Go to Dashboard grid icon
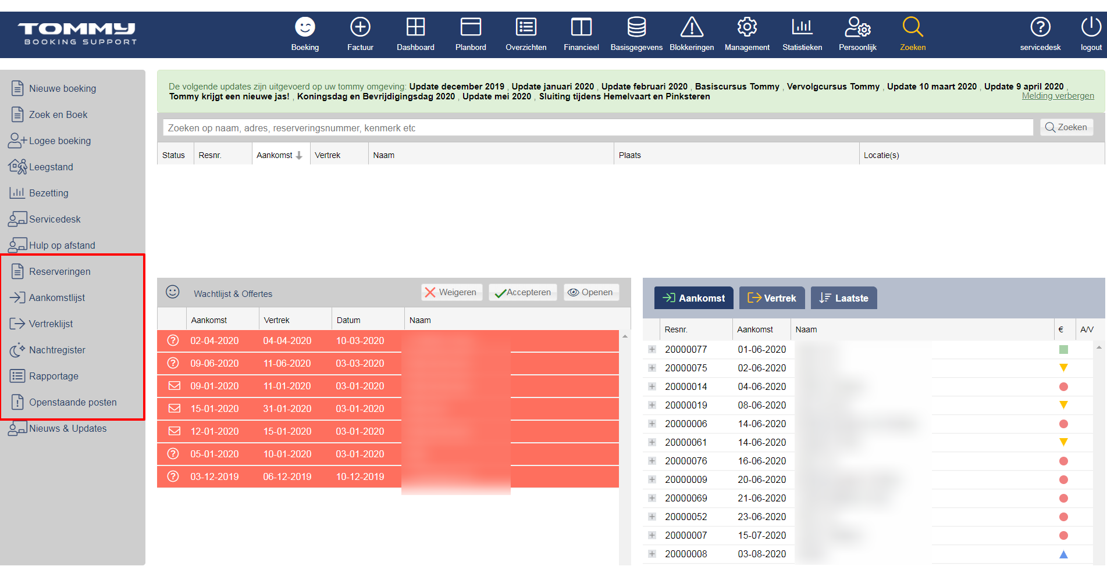 pos(415,27)
